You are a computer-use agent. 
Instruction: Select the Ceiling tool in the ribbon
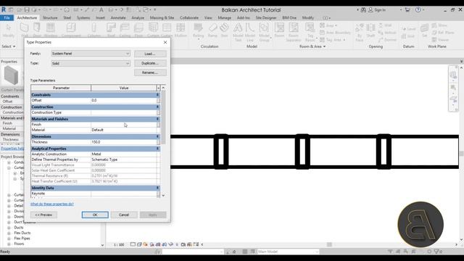click(125, 30)
